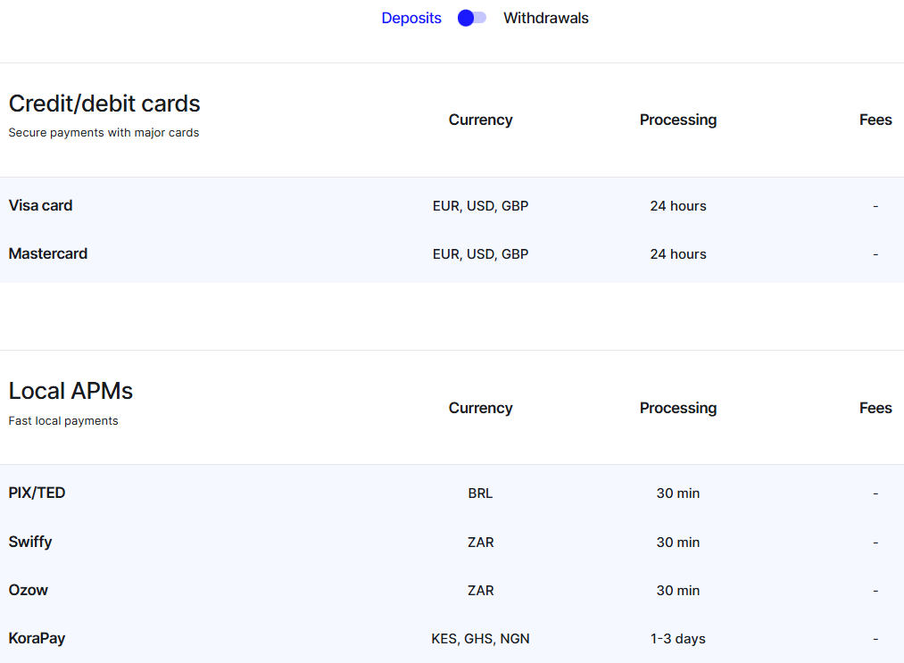Viewport: 904px width, 663px height.
Task: Open the PIX/TED payment row
Action: 35,493
